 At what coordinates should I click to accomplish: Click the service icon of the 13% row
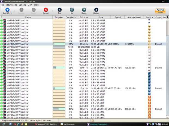point(149,44)
